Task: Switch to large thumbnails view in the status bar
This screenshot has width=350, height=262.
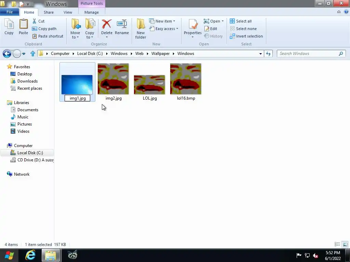Action: click(345, 244)
